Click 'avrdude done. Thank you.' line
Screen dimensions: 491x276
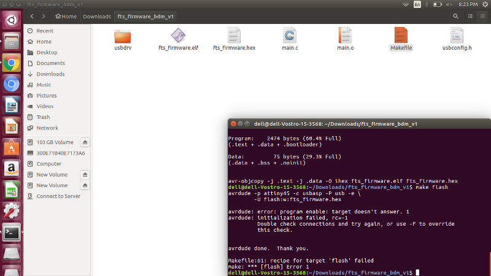pos(268,248)
